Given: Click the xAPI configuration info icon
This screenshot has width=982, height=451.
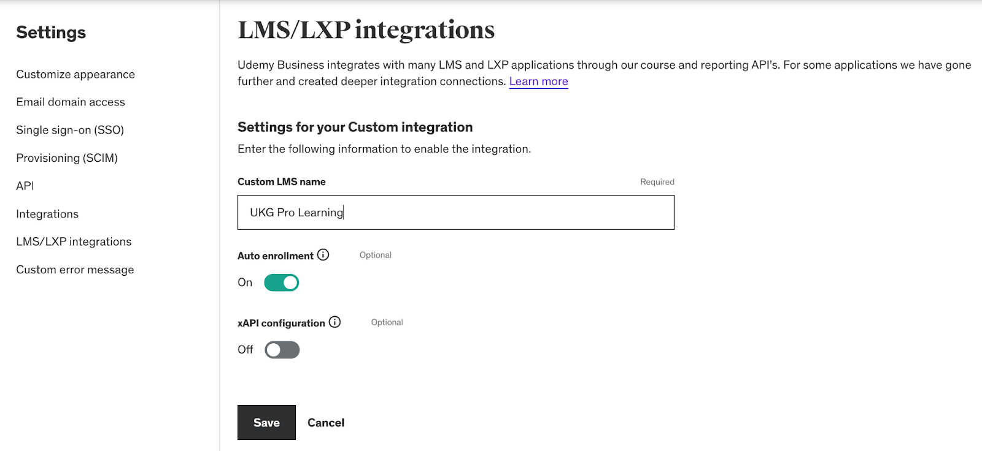Looking at the screenshot, I should pyautogui.click(x=334, y=322).
